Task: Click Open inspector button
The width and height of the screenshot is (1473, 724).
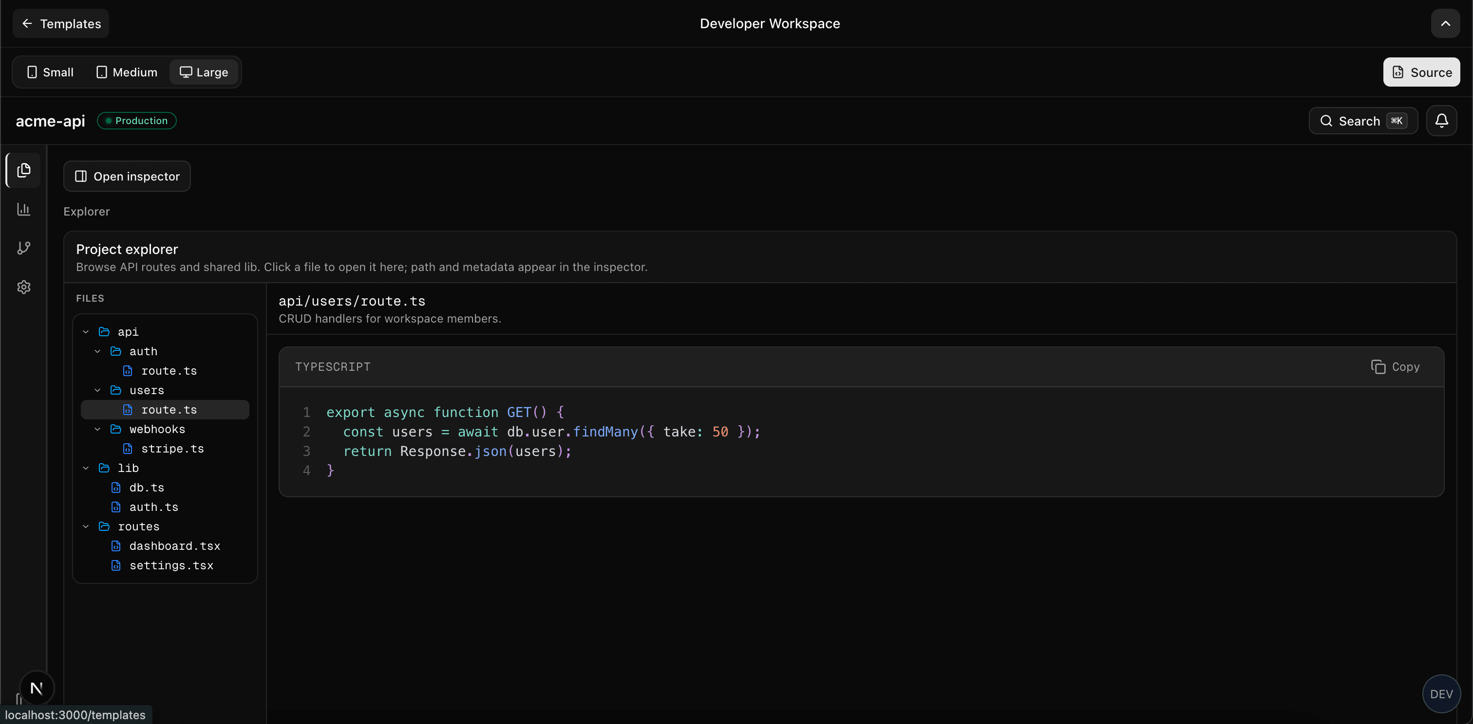Action: coord(127,177)
